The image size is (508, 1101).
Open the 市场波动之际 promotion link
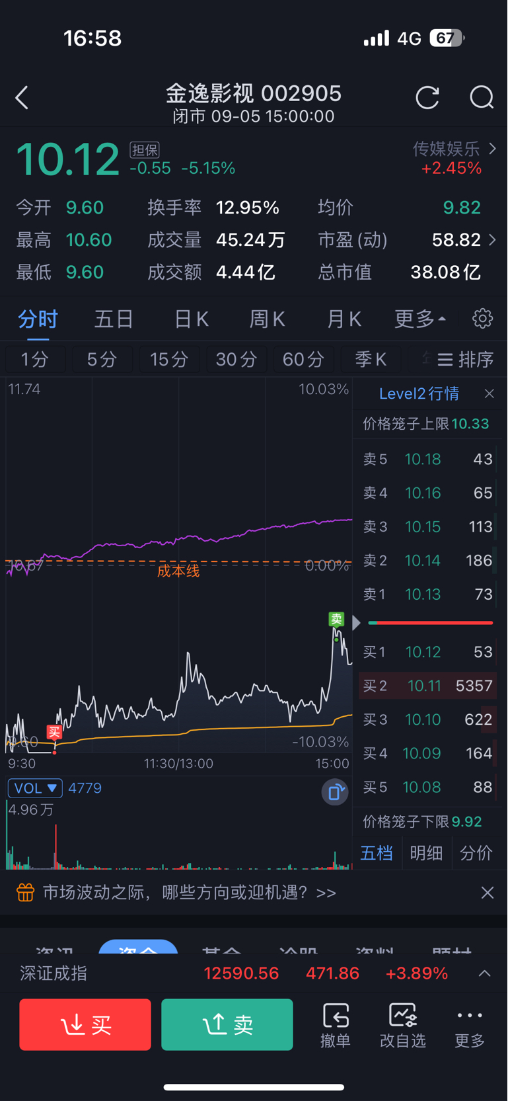190,893
